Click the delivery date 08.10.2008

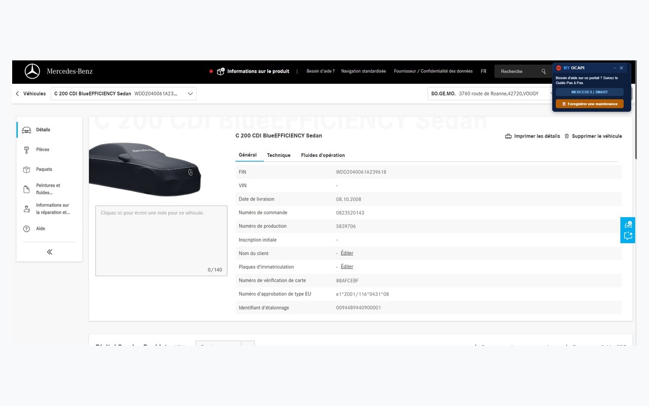(x=349, y=199)
